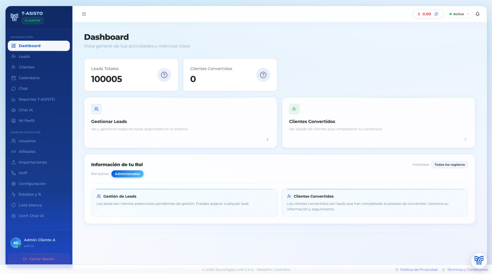Click the Clientes Convertidos info panel heading

(x=313, y=196)
